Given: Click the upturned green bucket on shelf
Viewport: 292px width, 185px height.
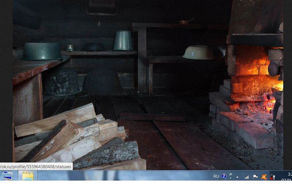Looking at the screenshot, I should [123, 40].
